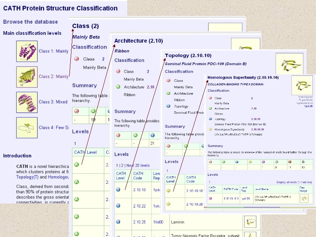316x237 pixels.
Task: Click the rep image thumbnail in 2.10.10.10.1 row
Action: click(x=304, y=199)
